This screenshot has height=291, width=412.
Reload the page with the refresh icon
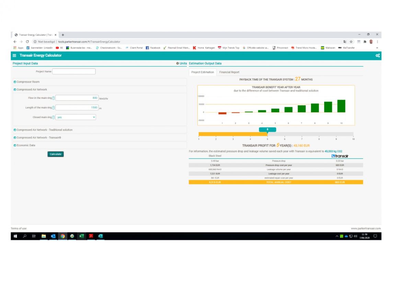(x=27, y=42)
